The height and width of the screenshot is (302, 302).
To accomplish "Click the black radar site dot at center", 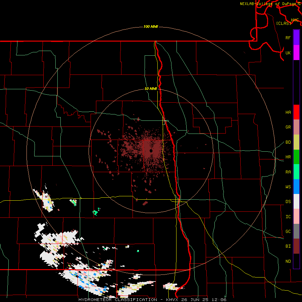I will click(151, 151).
